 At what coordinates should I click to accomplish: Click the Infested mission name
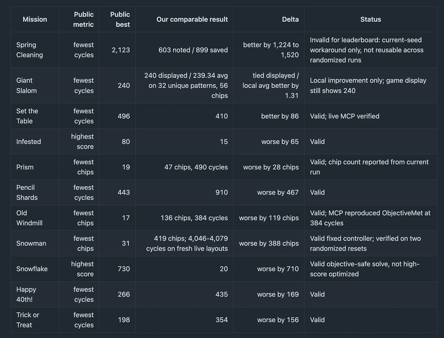[29, 142]
